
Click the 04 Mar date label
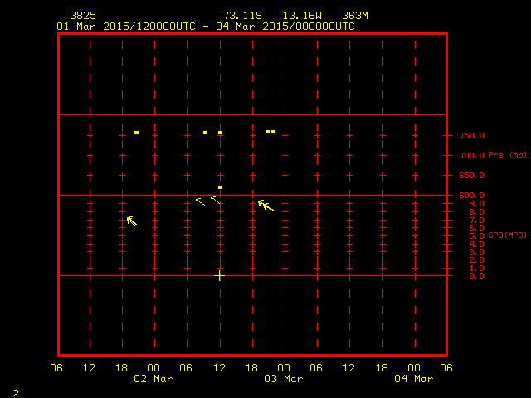coord(414,379)
